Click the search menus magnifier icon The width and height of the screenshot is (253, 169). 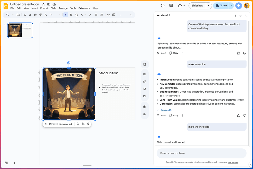tap(7, 15)
